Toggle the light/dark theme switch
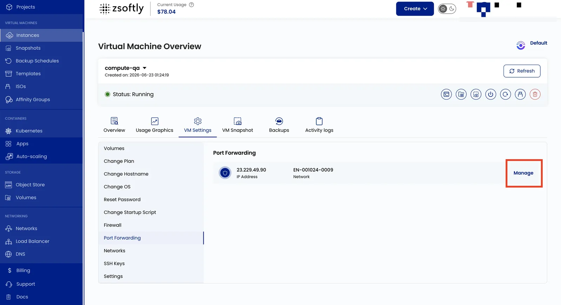This screenshot has height=305, width=561. coord(447,9)
